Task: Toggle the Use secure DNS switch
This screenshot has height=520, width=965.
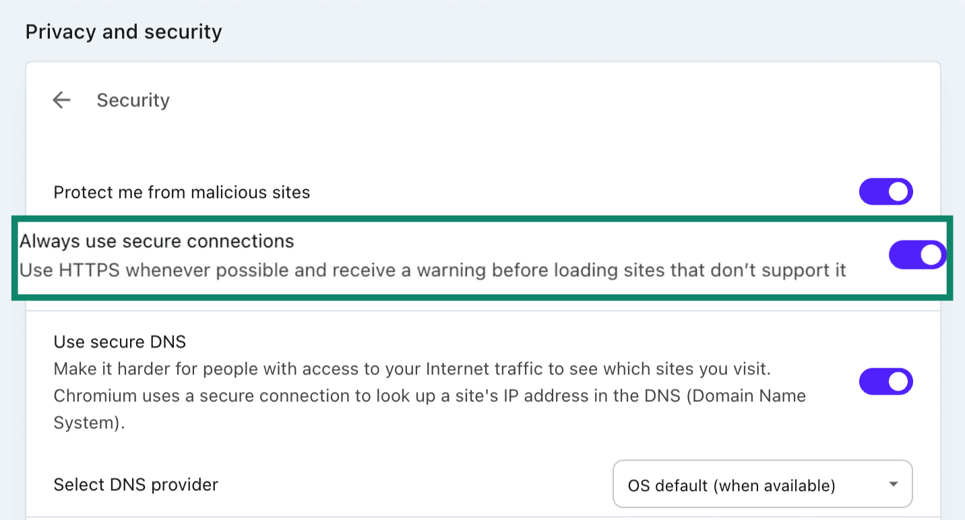Action: [886, 381]
